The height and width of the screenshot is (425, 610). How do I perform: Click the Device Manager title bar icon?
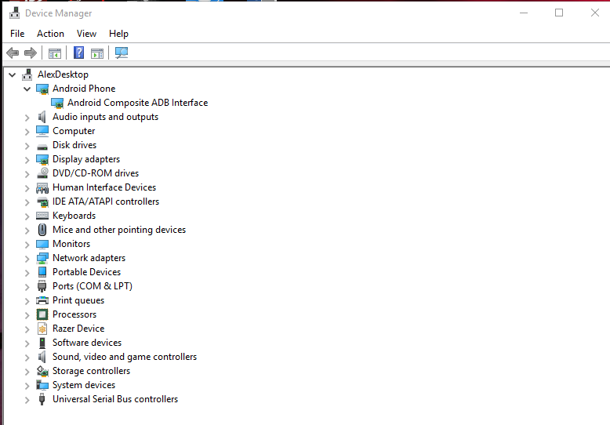pos(14,13)
